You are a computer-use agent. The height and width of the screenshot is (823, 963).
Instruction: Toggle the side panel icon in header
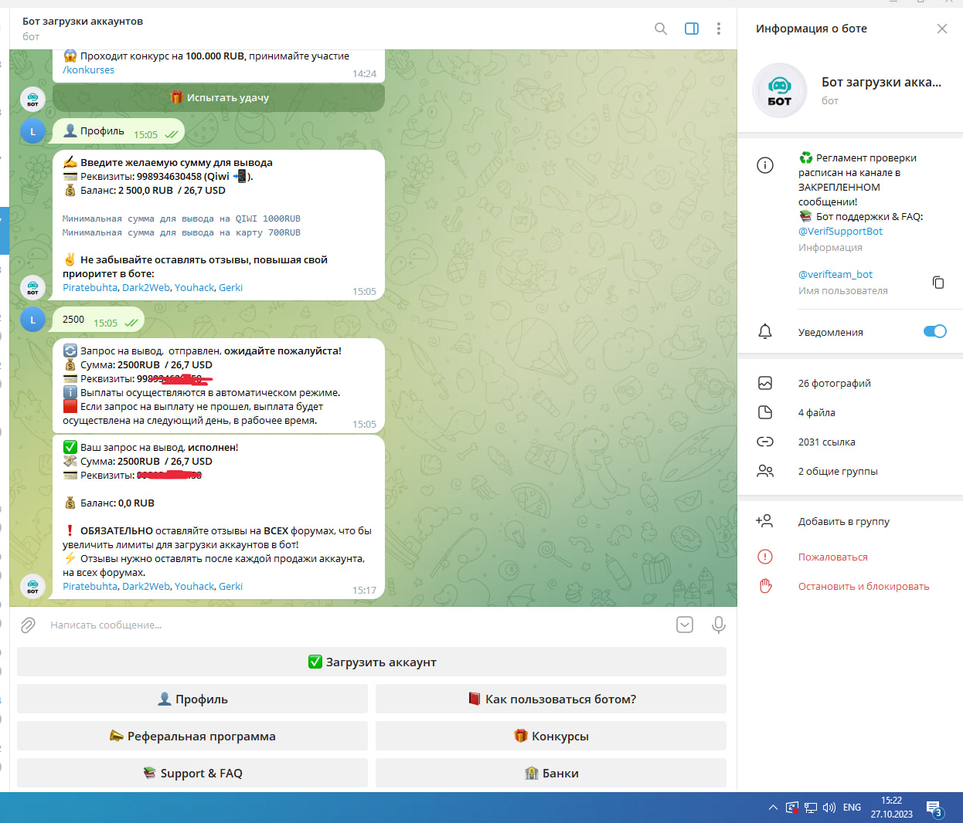tap(692, 29)
